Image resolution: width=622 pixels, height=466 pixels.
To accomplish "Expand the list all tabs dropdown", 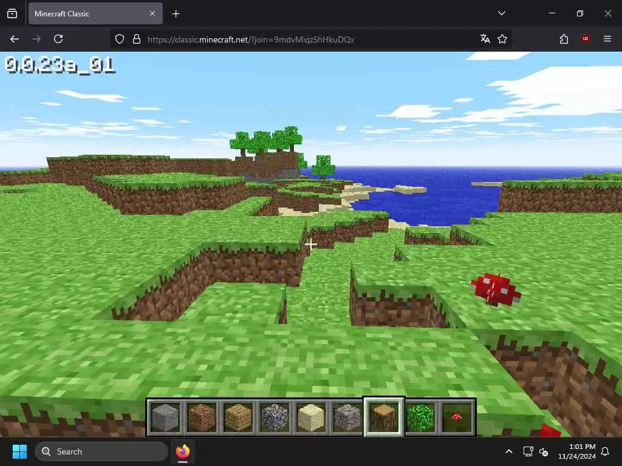I will click(501, 13).
